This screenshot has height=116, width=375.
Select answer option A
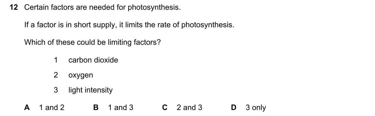click(27, 107)
